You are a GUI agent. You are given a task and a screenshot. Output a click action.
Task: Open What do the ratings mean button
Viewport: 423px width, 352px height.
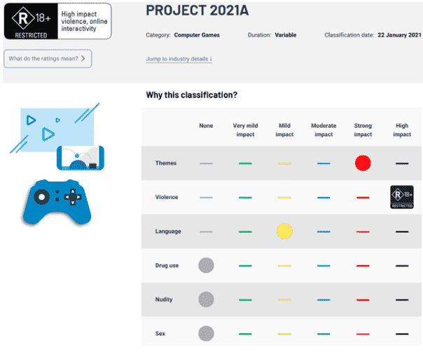48,59
